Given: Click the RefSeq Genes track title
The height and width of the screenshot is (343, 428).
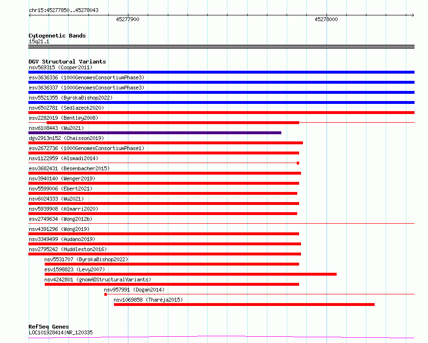Looking at the screenshot, I should click(49, 327).
